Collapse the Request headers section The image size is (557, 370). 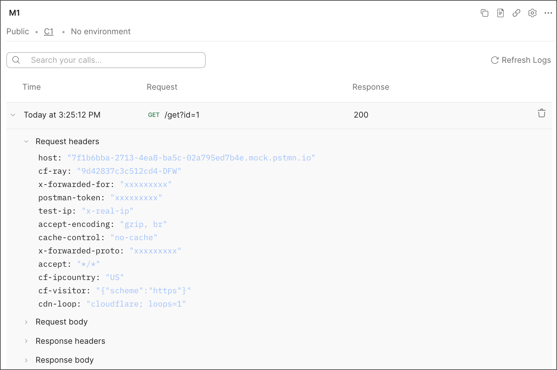coord(26,141)
